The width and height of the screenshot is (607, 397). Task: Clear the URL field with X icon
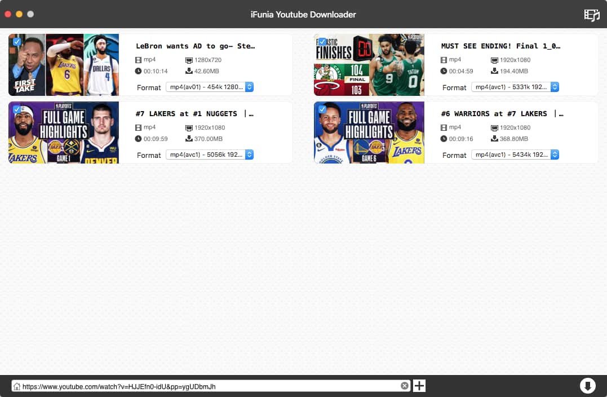[x=404, y=386]
